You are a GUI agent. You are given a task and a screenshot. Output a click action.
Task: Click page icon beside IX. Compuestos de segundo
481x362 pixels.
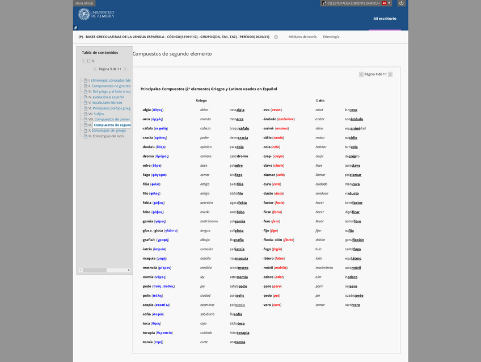86,125
